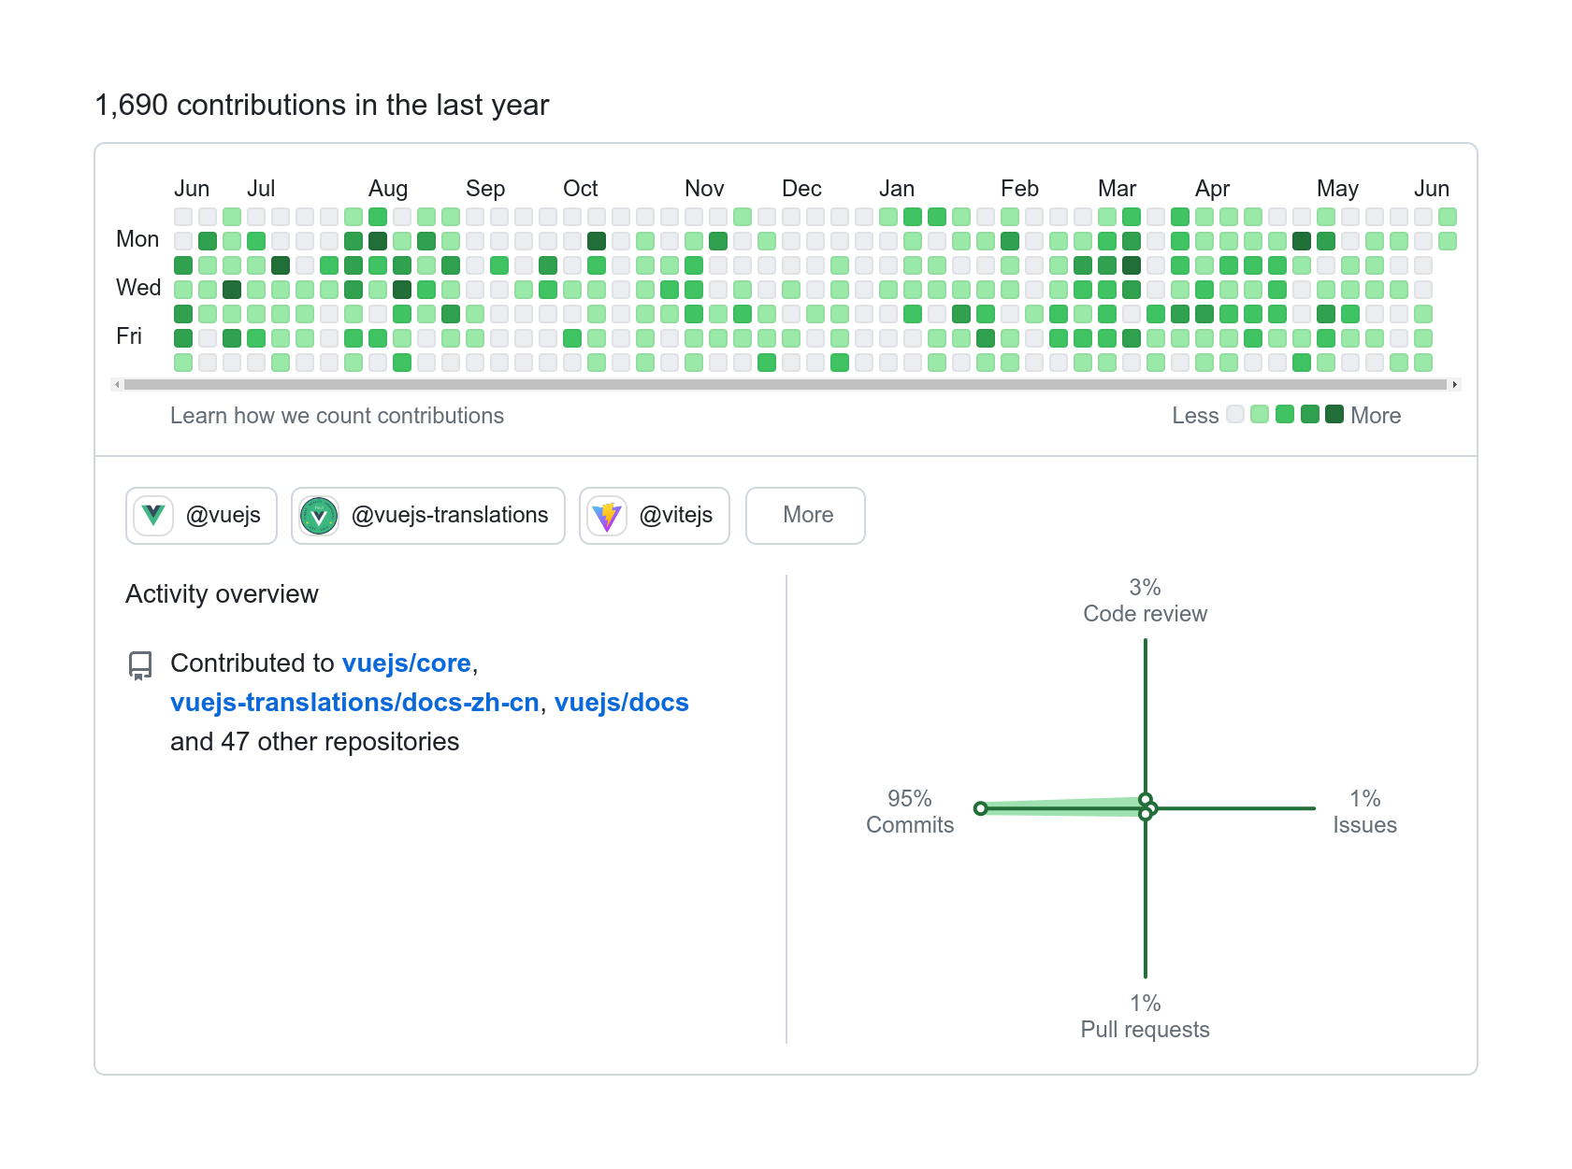1572x1169 pixels.
Task: Open the vuejs/core repository link
Action: point(406,663)
